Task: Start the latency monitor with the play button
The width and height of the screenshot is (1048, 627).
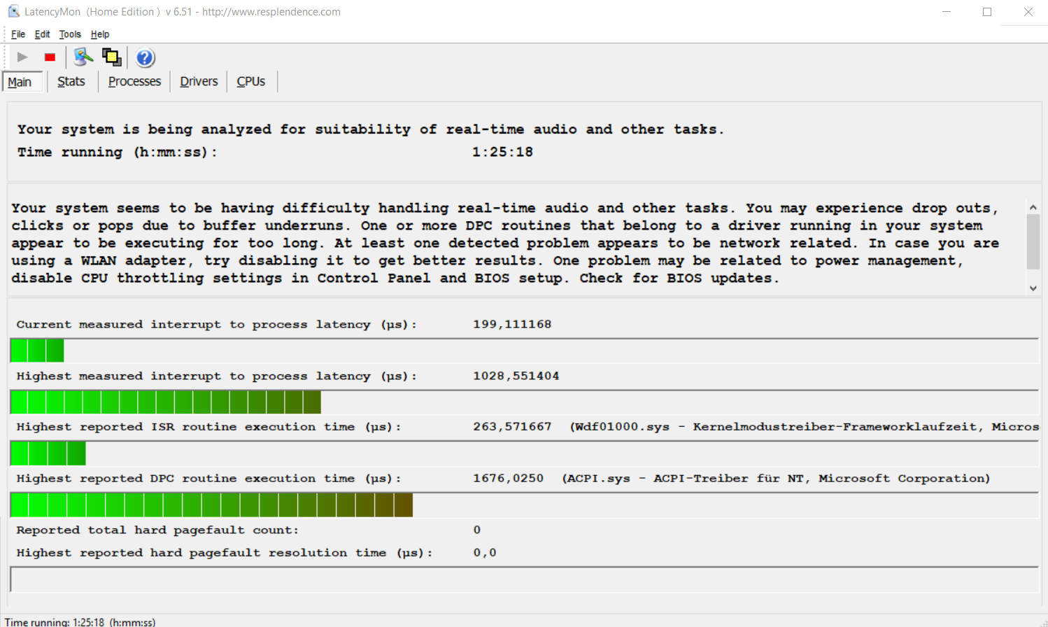Action: click(22, 57)
